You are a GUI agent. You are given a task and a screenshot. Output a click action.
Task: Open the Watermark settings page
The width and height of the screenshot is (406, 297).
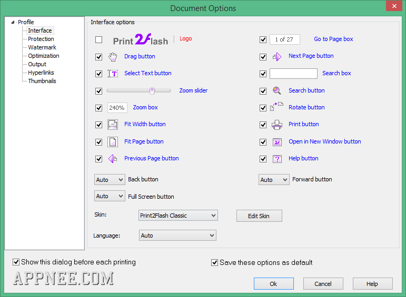[x=42, y=47]
